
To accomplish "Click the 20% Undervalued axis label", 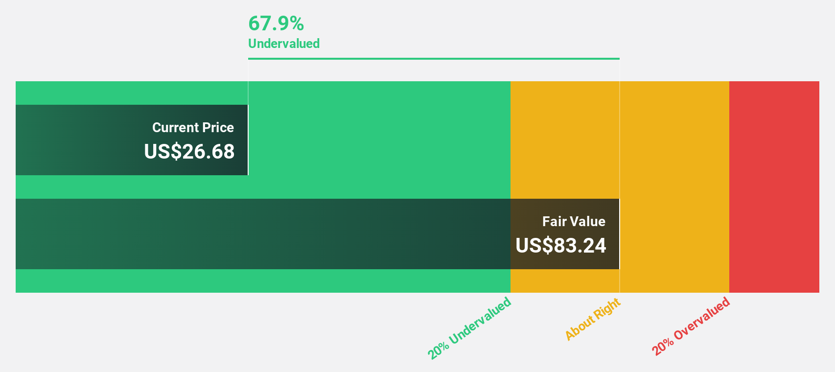I will point(470,328).
